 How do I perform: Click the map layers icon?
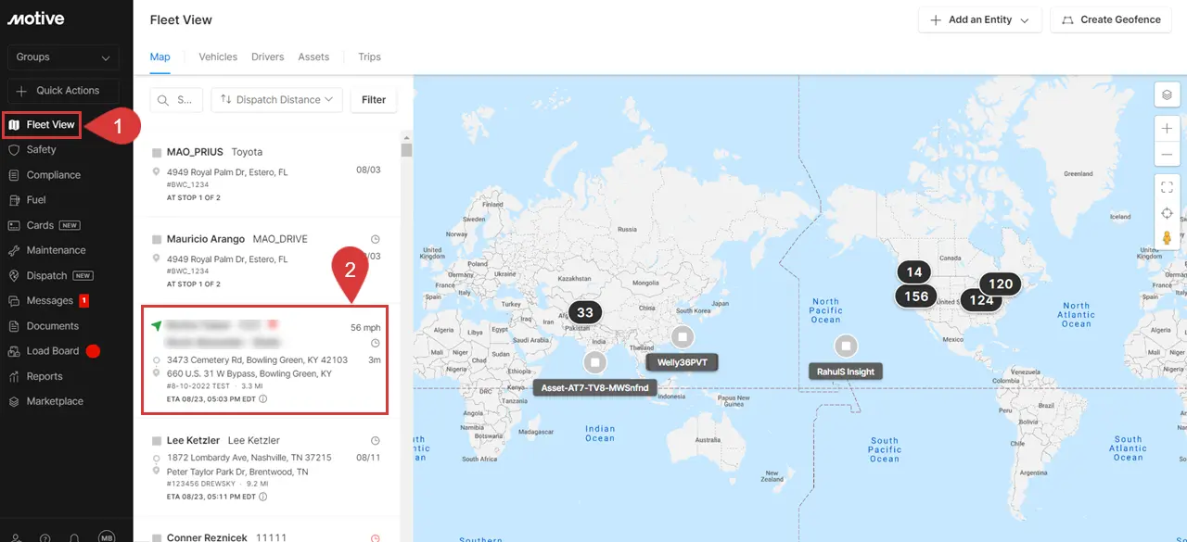click(1167, 95)
